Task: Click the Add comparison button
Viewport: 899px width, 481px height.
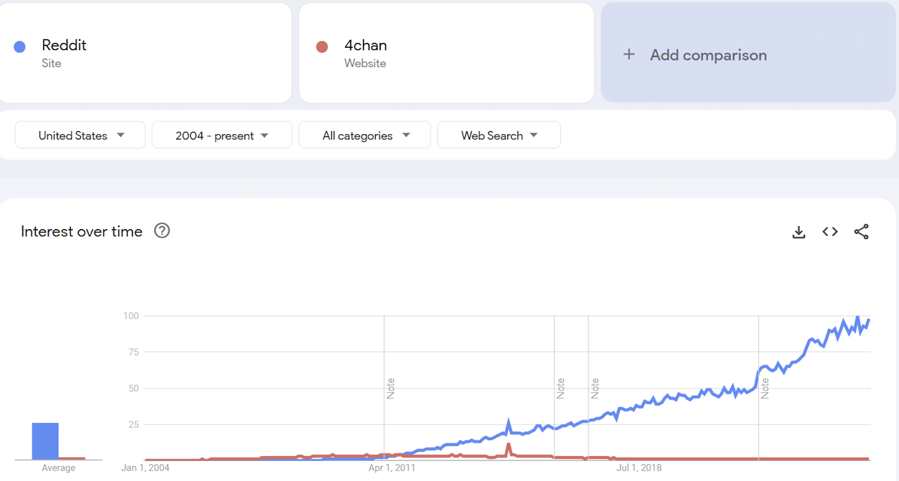Action: click(x=748, y=52)
